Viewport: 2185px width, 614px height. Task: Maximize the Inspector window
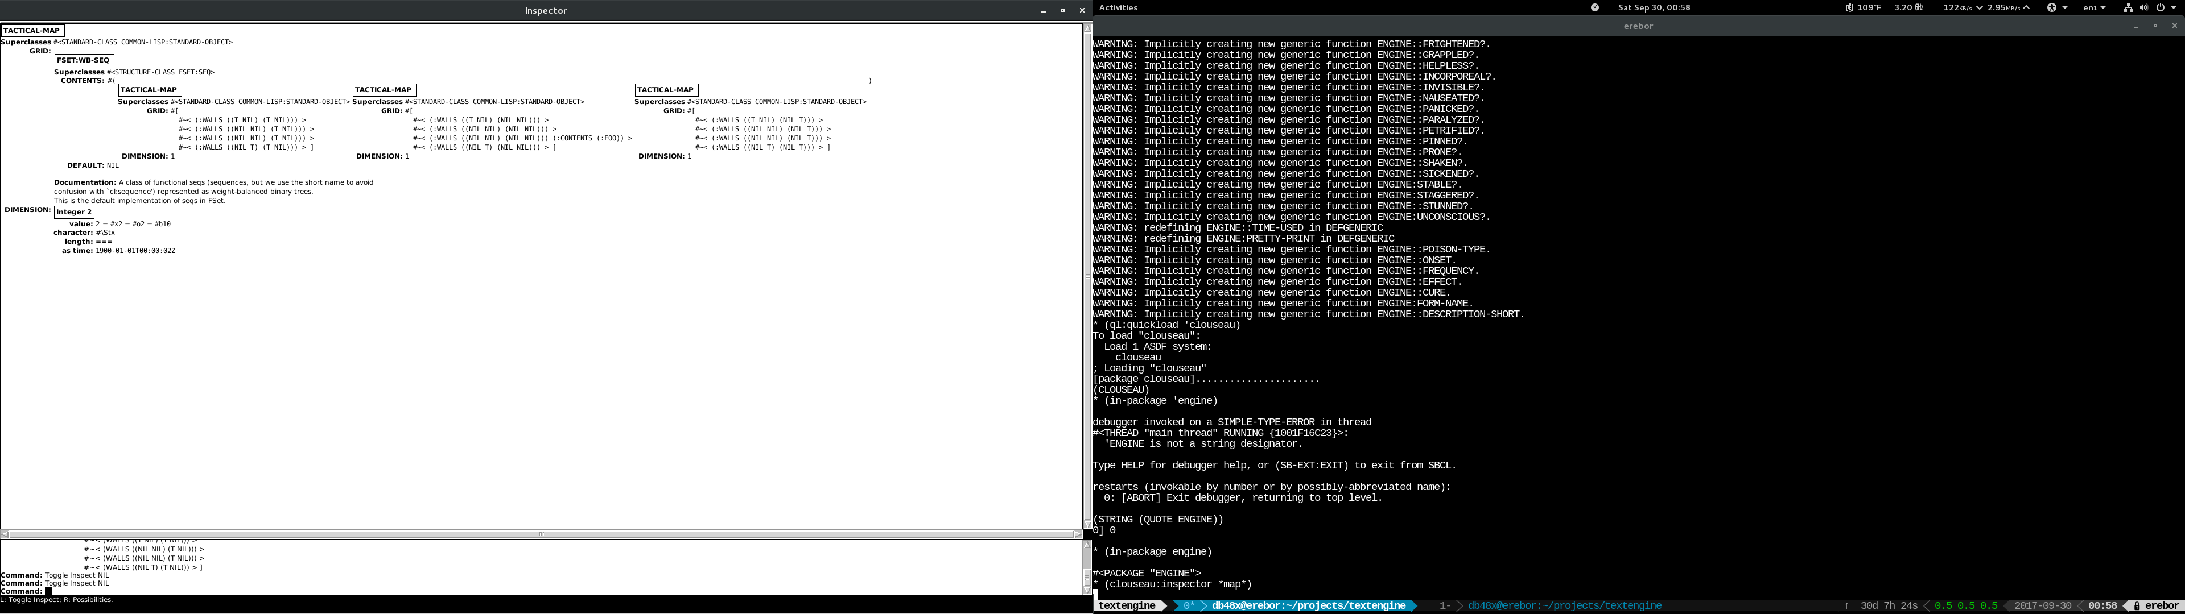[x=1063, y=10]
